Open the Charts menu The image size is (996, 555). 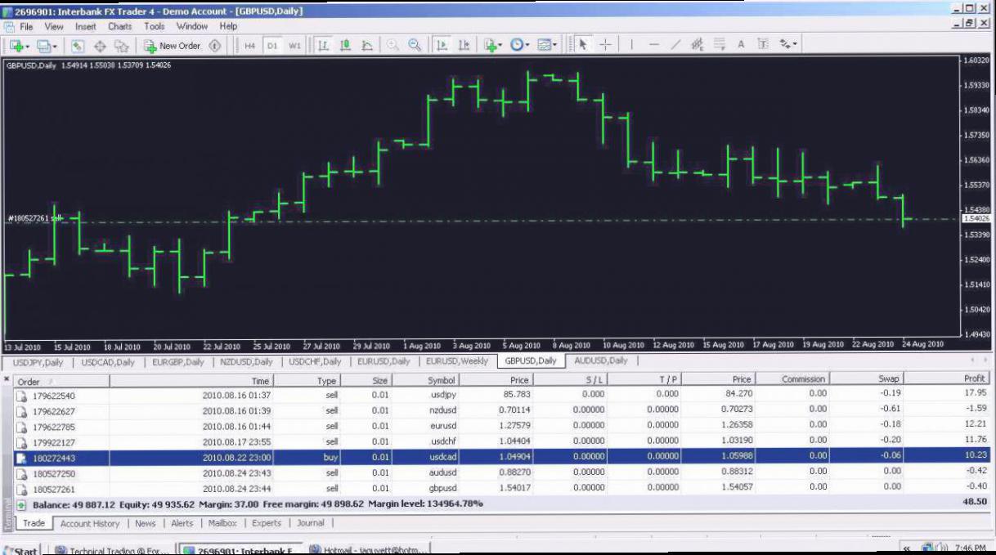(x=119, y=26)
